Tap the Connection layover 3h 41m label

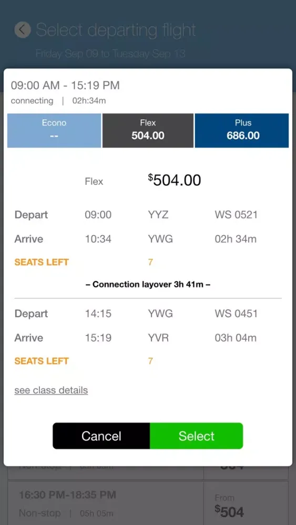[148, 284]
